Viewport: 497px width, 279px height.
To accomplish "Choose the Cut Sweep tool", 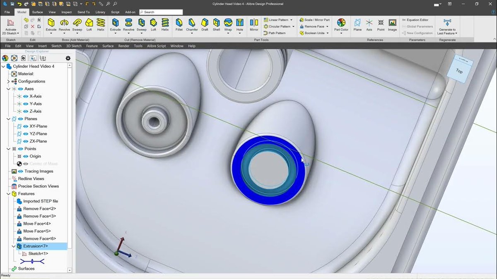I will coord(142,25).
